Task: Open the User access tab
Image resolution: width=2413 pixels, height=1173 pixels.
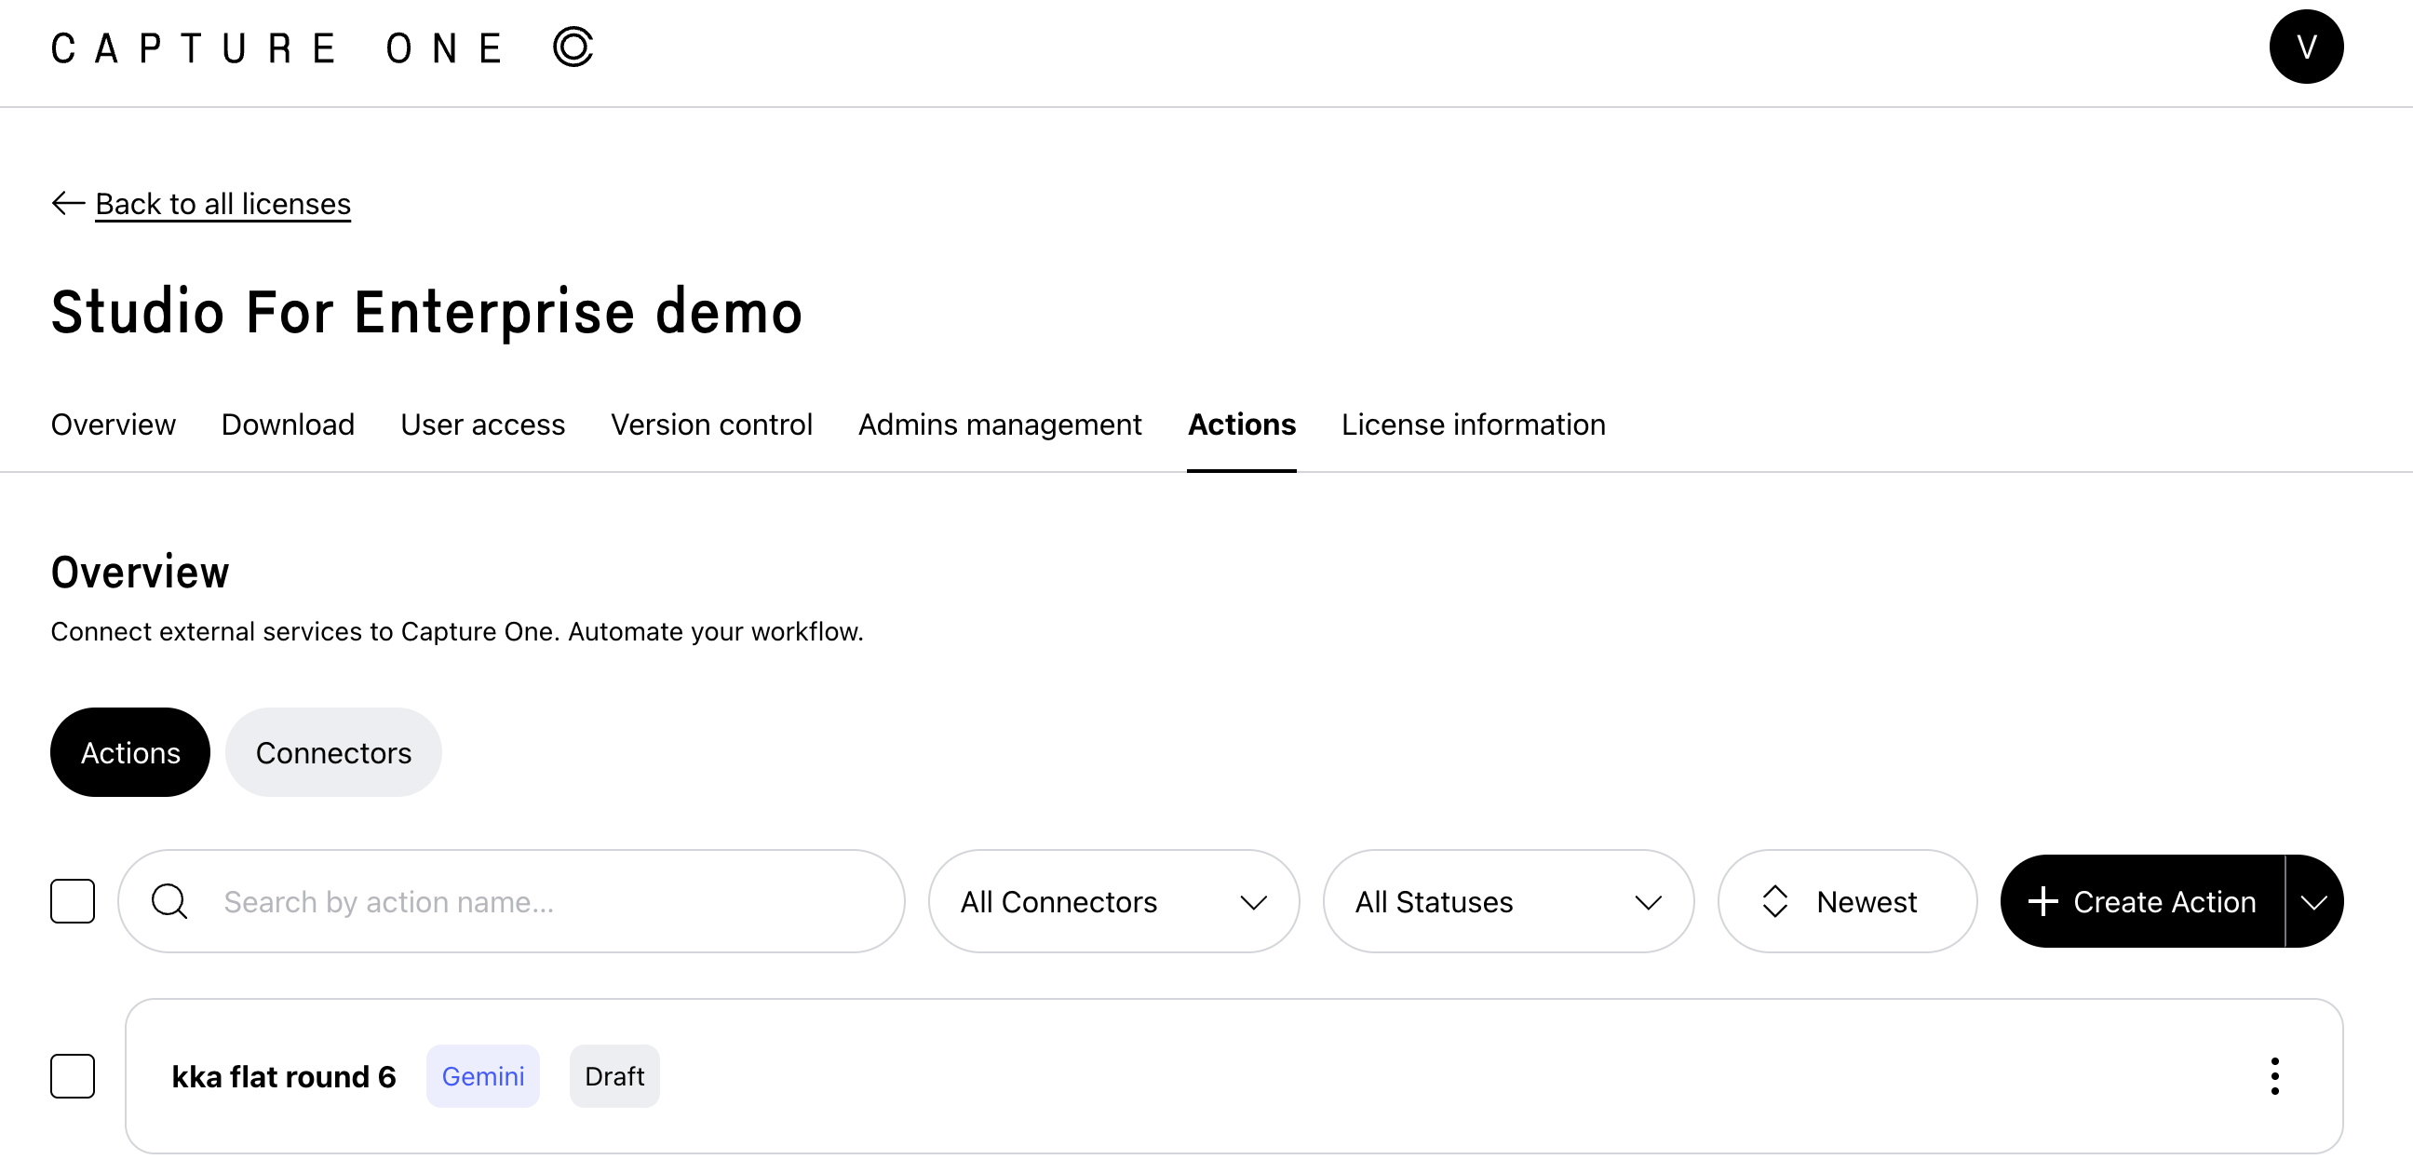Action: point(482,425)
